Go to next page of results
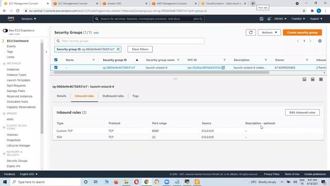 click(x=310, y=41)
